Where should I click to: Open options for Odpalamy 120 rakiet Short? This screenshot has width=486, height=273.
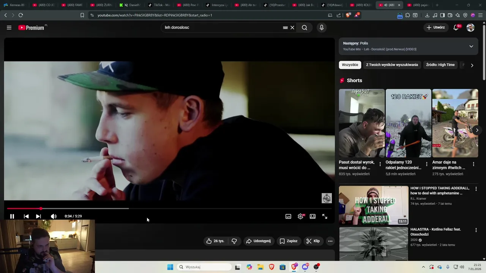(427, 164)
